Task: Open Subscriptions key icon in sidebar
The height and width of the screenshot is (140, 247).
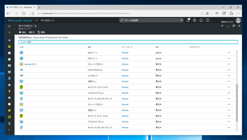Action: point(9,91)
